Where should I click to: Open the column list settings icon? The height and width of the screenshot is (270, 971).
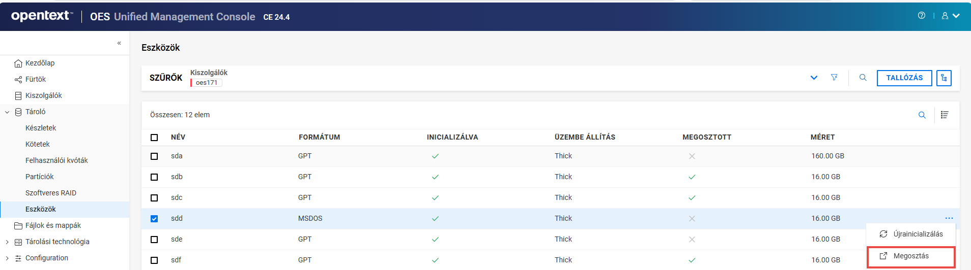(x=945, y=115)
